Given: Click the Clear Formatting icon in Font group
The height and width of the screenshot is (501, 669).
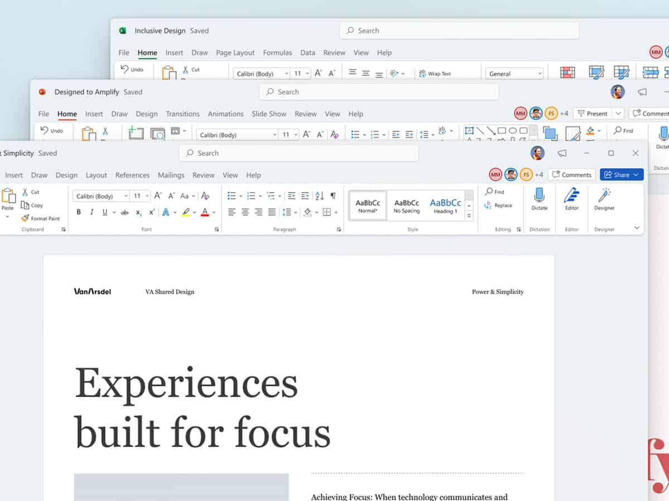Looking at the screenshot, I should click(x=205, y=196).
